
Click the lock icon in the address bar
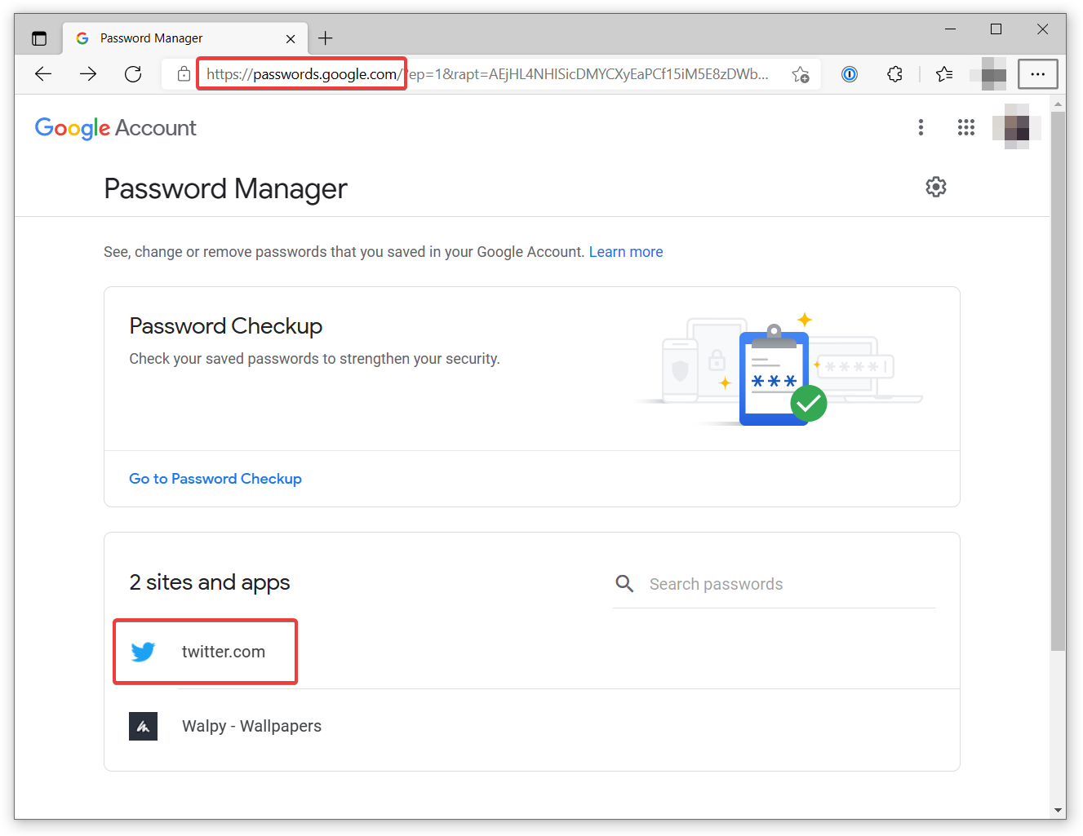pos(183,73)
